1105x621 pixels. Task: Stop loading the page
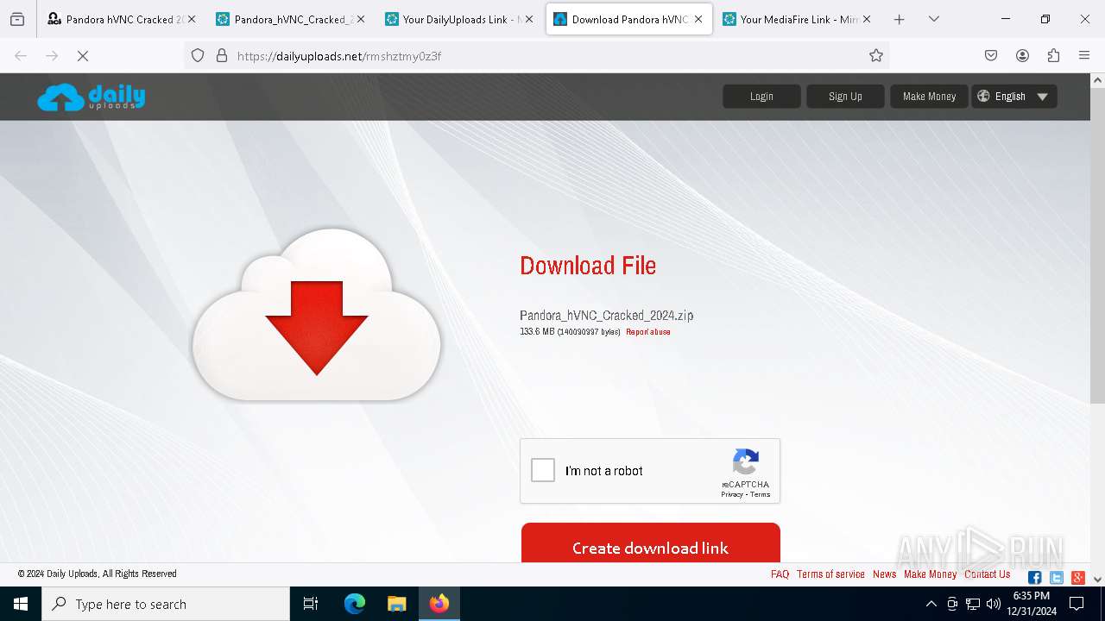coord(83,55)
